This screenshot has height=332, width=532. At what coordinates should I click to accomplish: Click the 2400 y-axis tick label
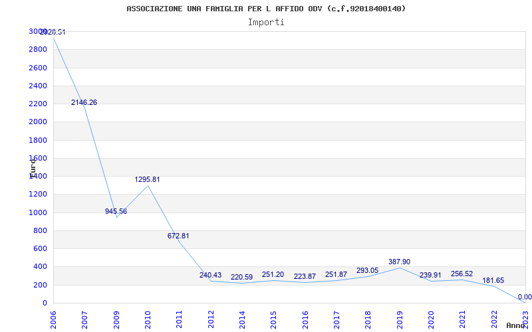click(38, 86)
